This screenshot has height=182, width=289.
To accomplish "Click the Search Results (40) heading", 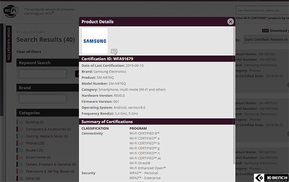I will pyautogui.click(x=46, y=39).
